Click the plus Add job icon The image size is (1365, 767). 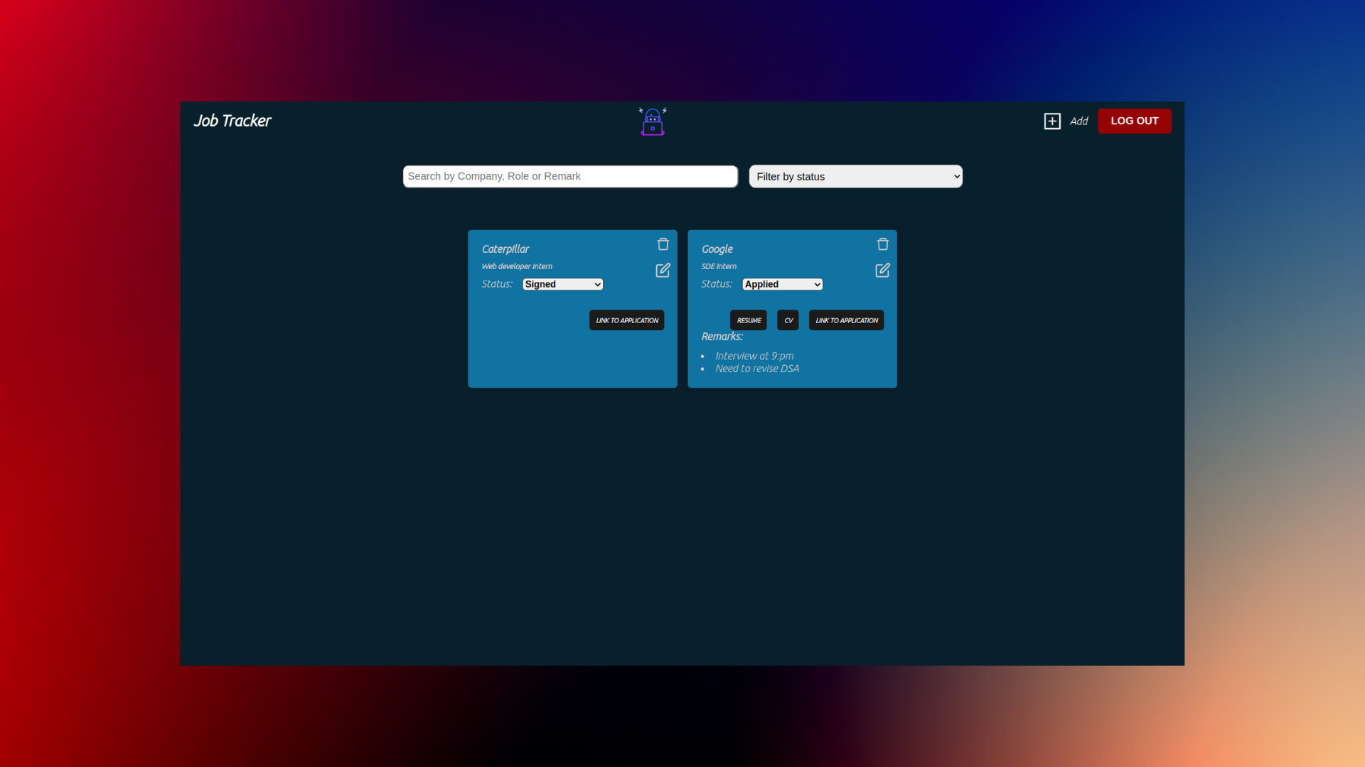click(x=1052, y=121)
